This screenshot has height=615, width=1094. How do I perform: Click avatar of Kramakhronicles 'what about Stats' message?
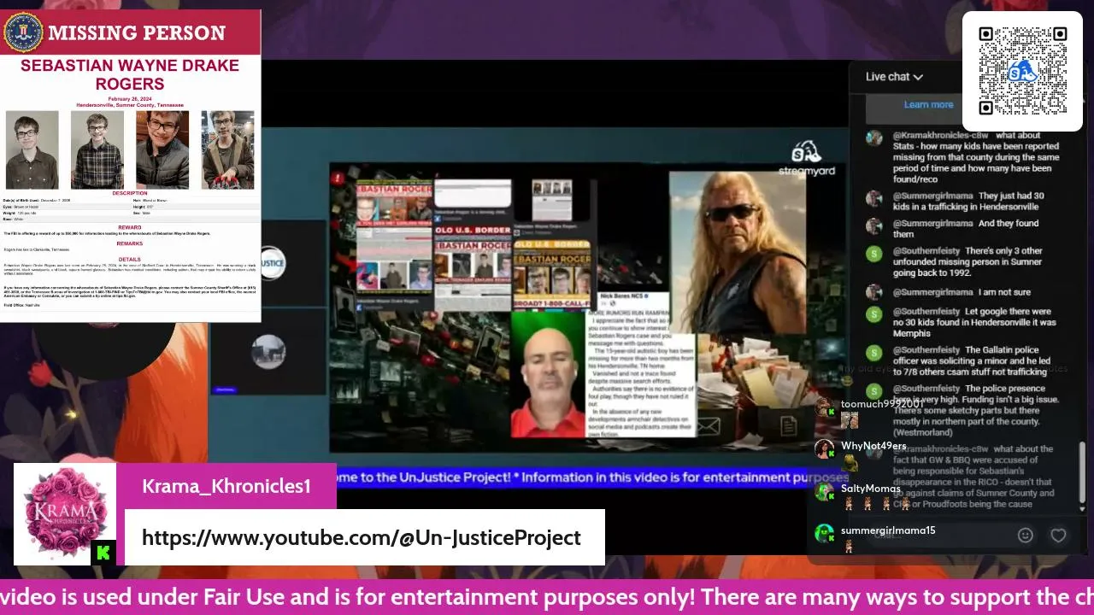pos(873,138)
